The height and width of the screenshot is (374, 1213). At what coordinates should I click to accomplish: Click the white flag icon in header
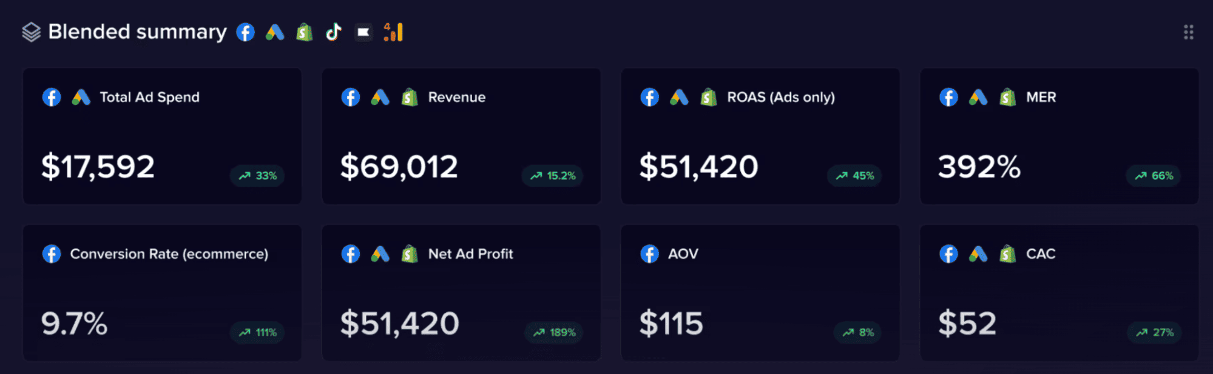(x=363, y=32)
